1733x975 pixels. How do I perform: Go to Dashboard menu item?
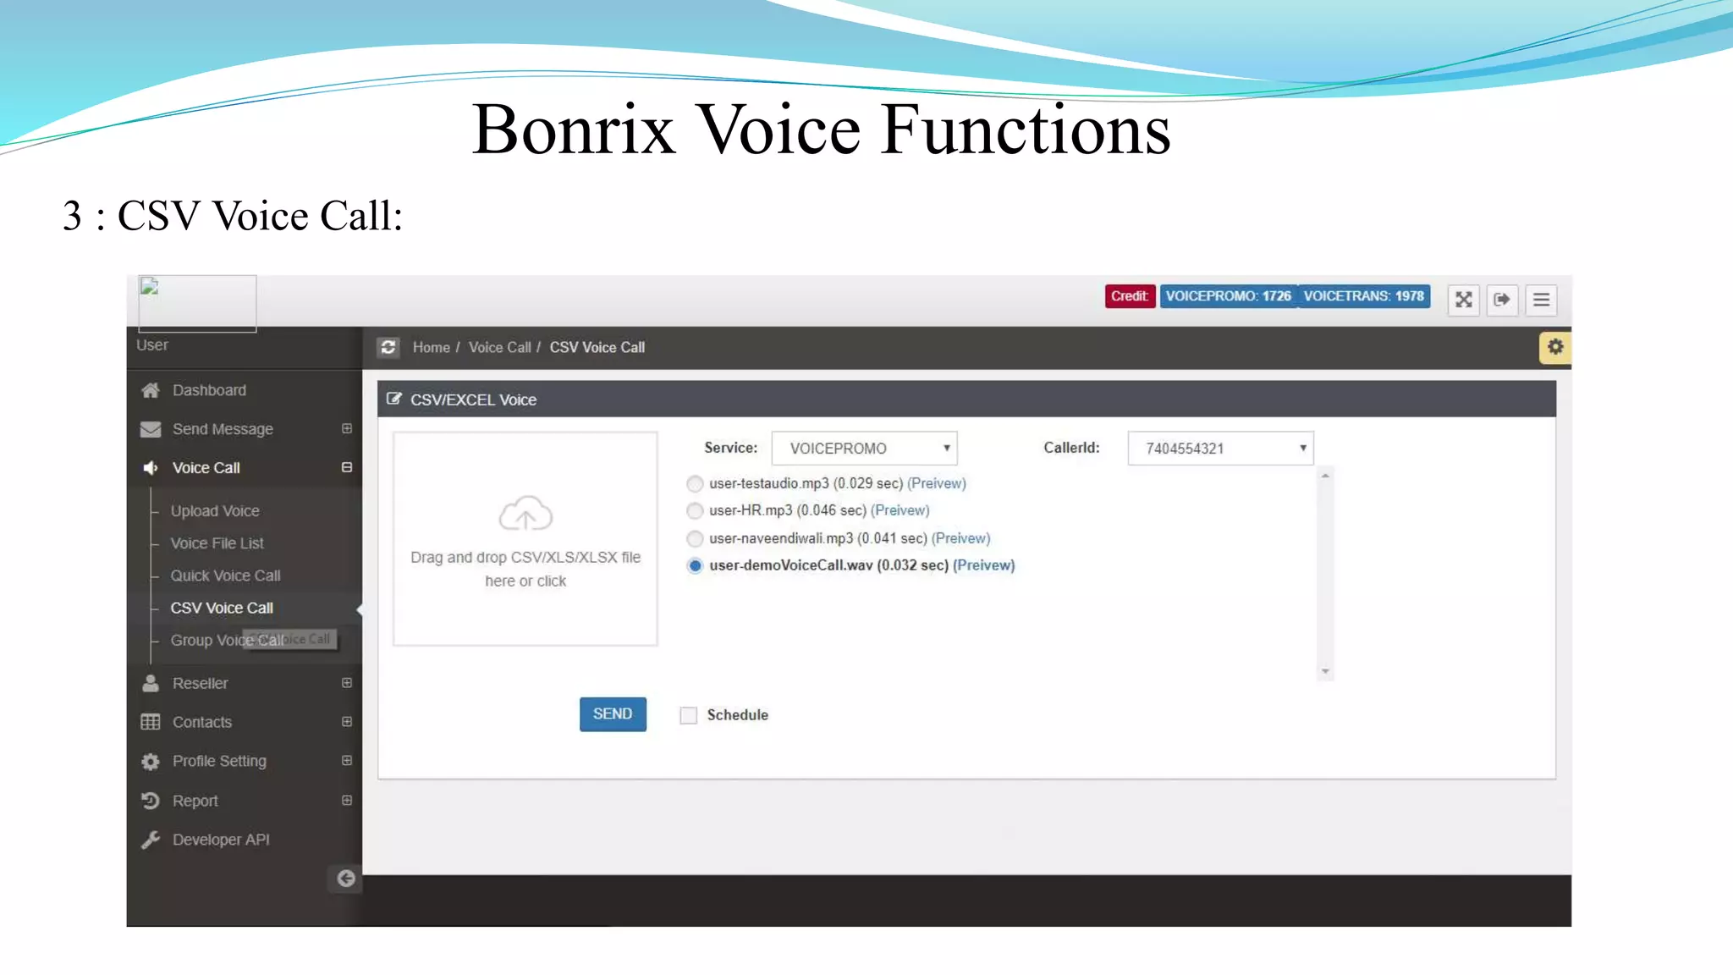point(209,390)
